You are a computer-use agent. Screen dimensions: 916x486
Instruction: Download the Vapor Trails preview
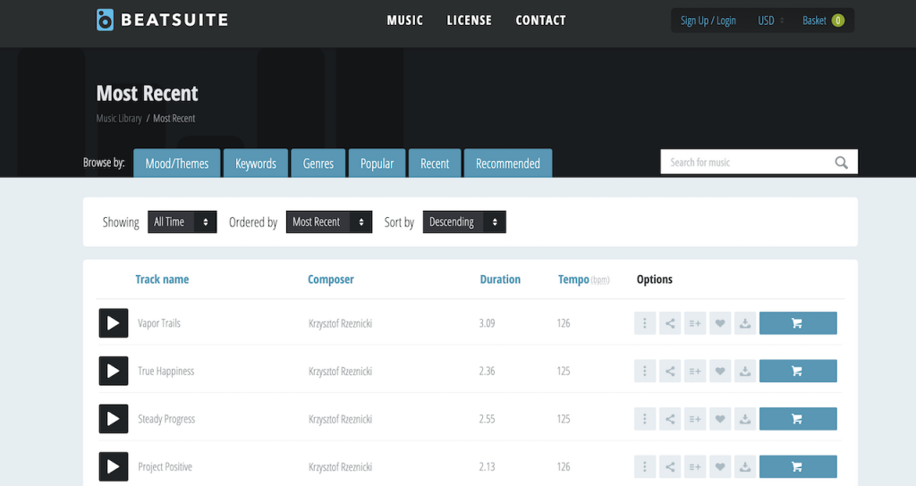pos(745,323)
